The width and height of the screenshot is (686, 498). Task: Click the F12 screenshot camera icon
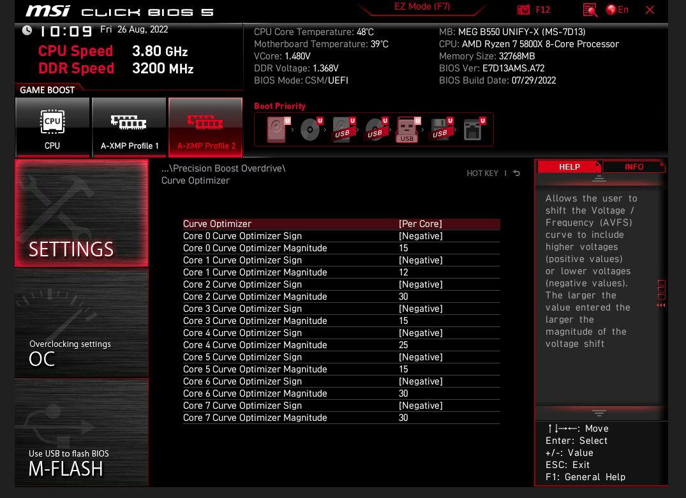(x=523, y=10)
